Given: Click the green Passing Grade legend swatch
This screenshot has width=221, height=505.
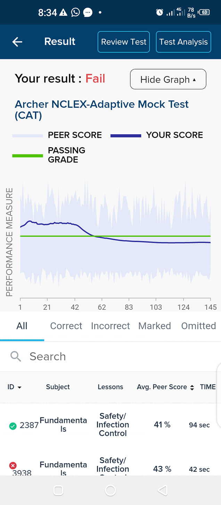Looking at the screenshot, I should [27, 155].
